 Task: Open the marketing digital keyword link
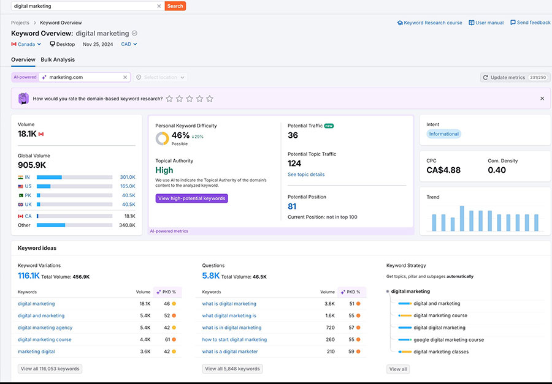coord(36,352)
